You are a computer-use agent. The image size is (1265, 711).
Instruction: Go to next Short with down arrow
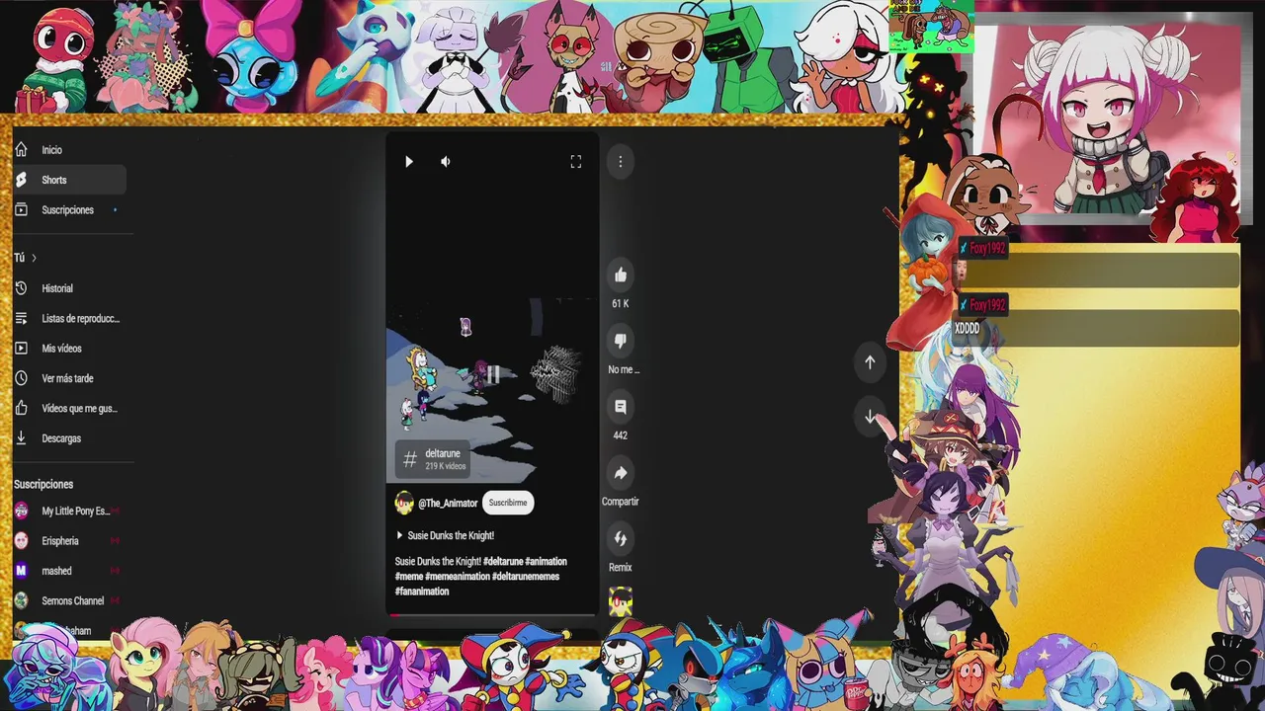(870, 417)
